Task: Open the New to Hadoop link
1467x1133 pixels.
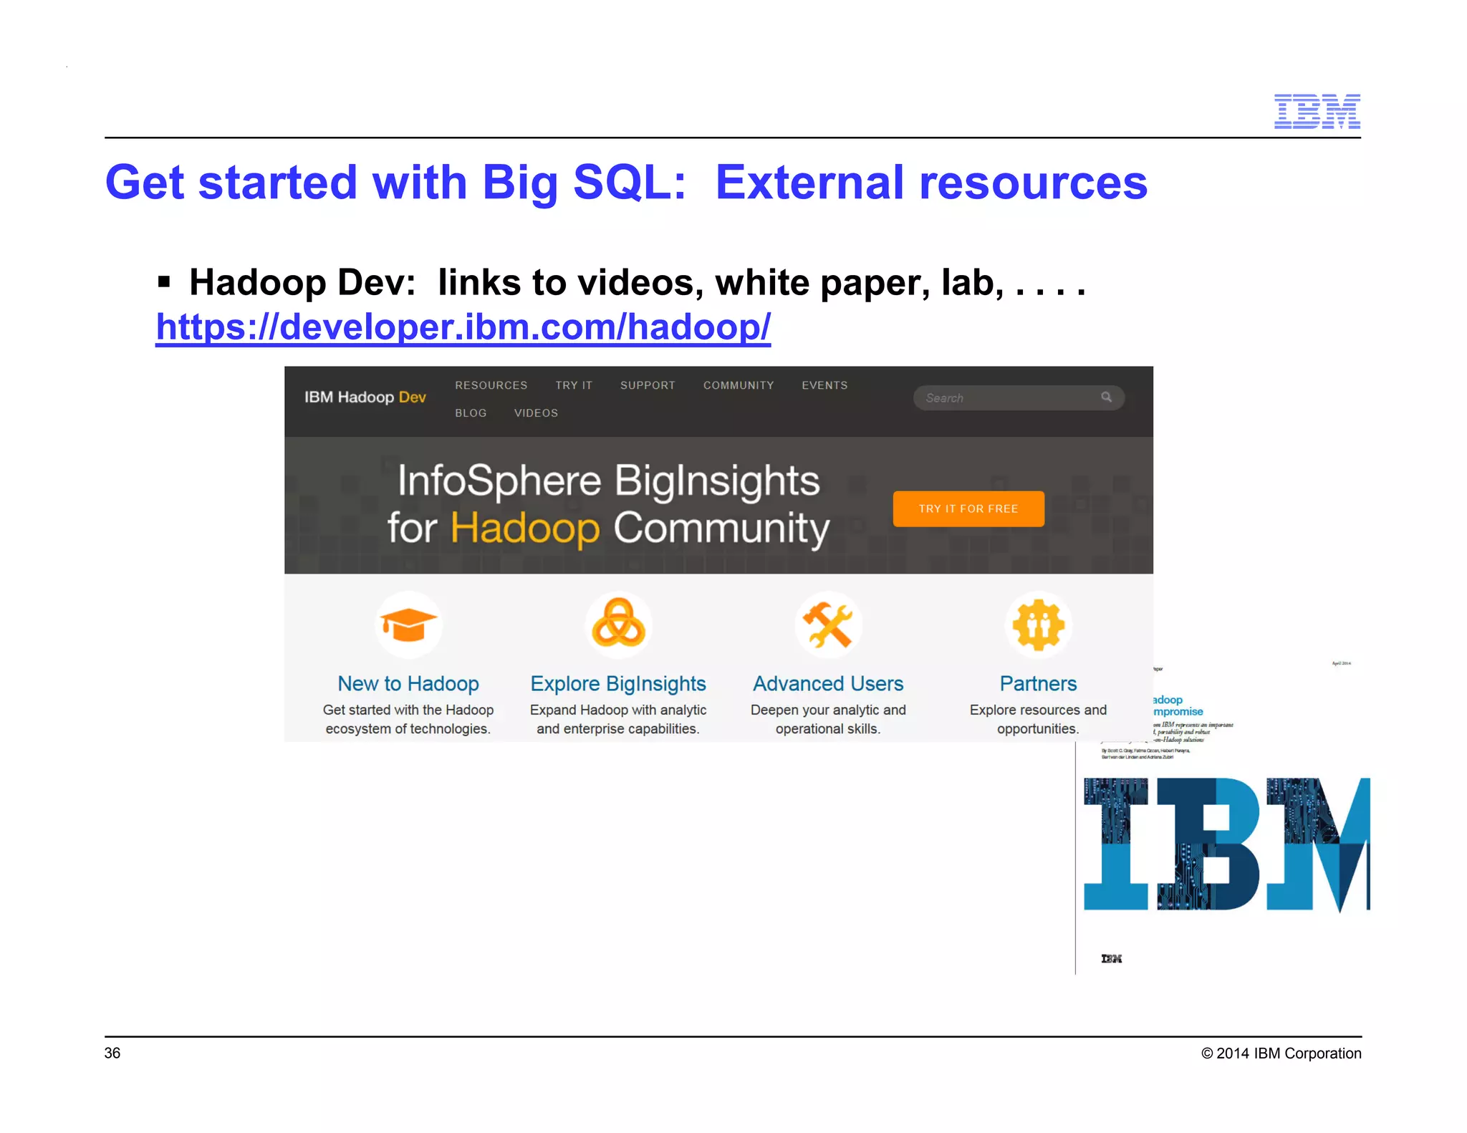Action: click(408, 684)
